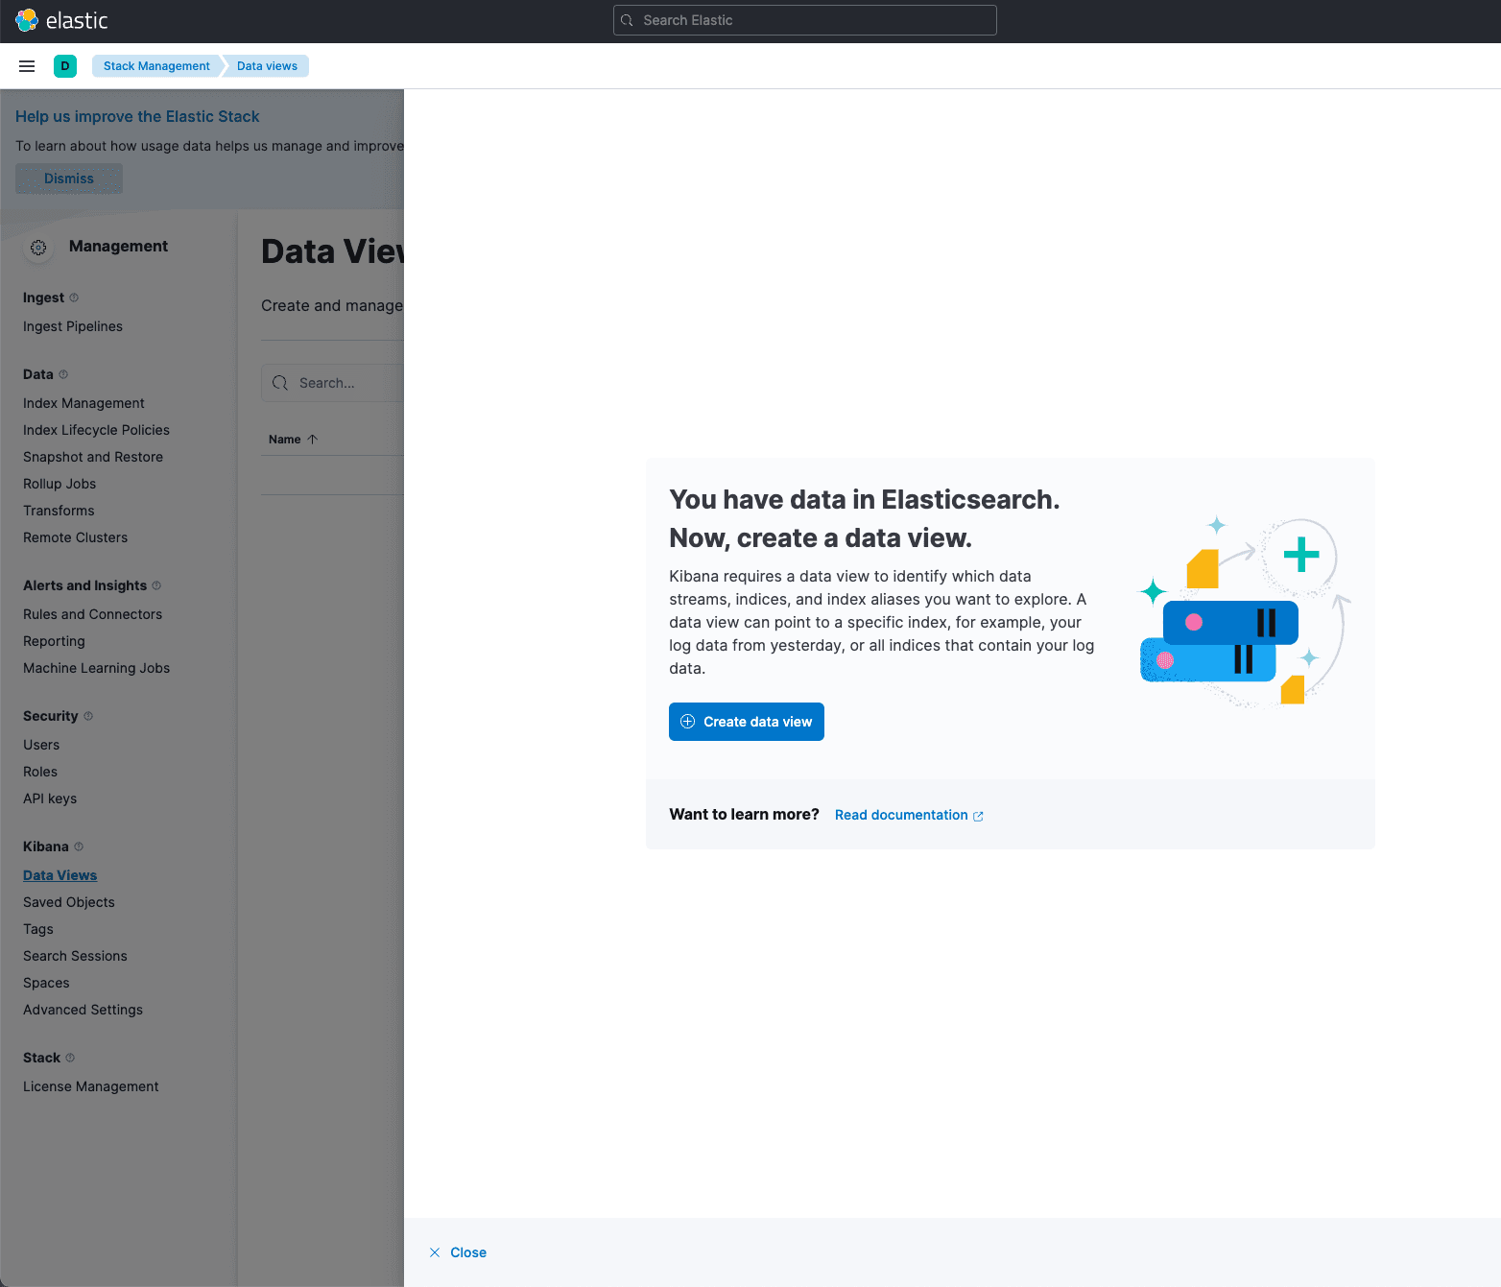
Task: Click the Management gear icon
Action: pos(38,248)
